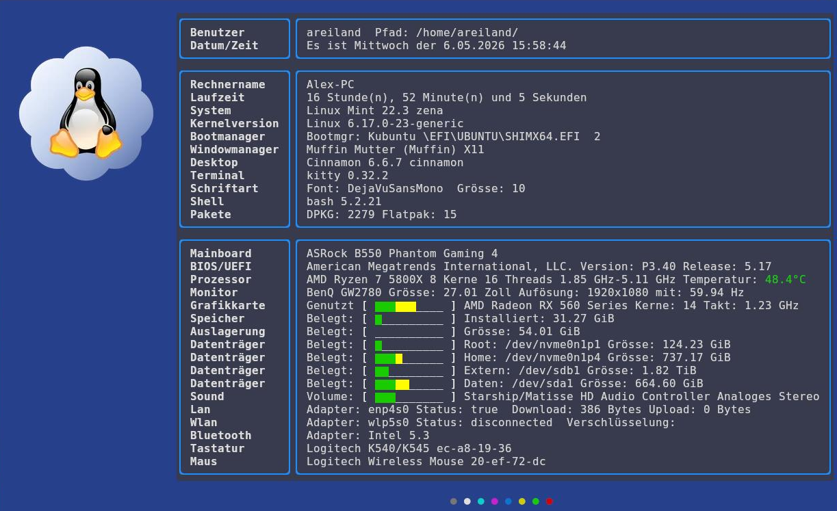
Task: Select the green color dot
Action: click(536, 501)
